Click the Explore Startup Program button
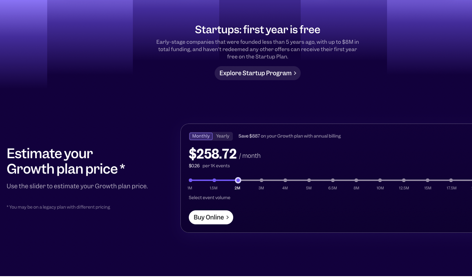 pos(257,73)
